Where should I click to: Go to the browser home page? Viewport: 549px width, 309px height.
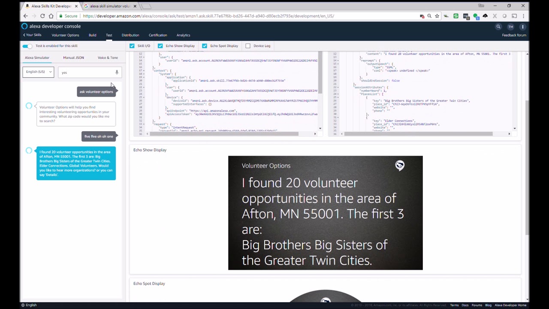[51, 16]
